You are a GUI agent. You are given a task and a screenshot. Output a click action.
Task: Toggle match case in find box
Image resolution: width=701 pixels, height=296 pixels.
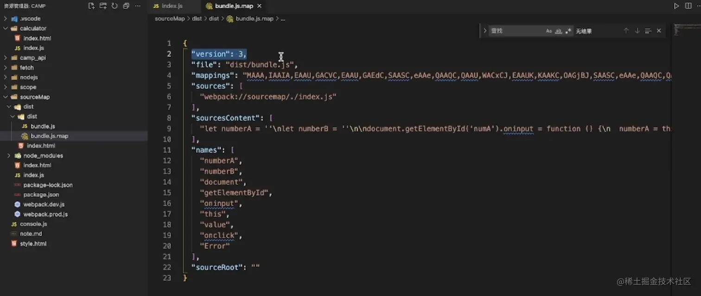pos(549,31)
